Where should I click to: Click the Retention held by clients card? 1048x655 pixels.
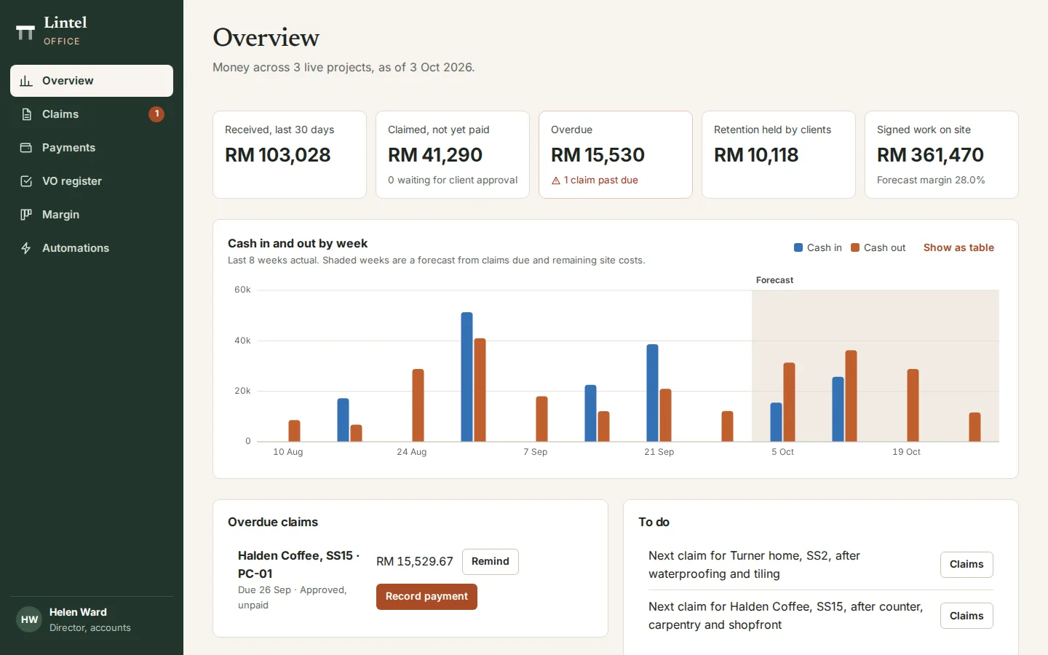[779, 154]
